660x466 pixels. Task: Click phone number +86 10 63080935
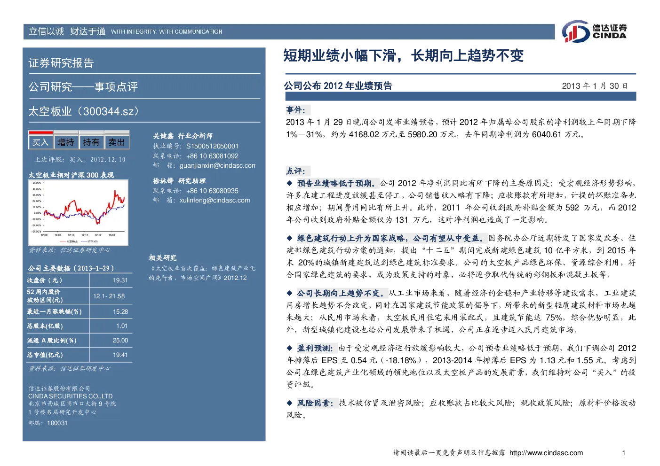212,191
